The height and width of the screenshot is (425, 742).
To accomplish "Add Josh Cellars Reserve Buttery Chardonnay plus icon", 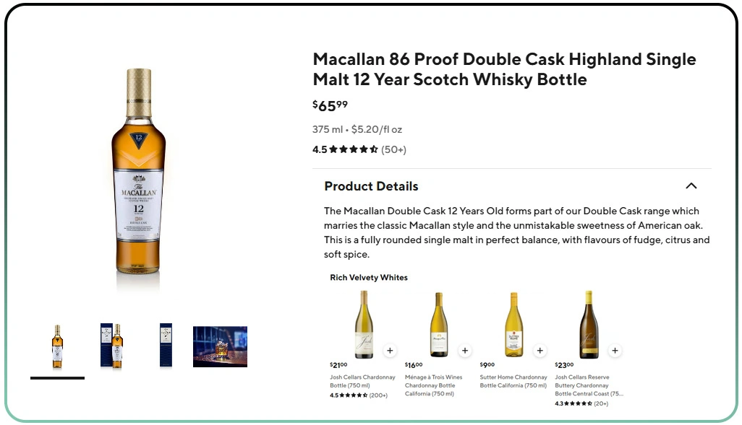I will (x=615, y=351).
